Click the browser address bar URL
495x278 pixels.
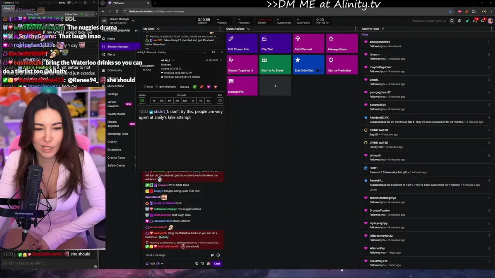[x=157, y=11]
